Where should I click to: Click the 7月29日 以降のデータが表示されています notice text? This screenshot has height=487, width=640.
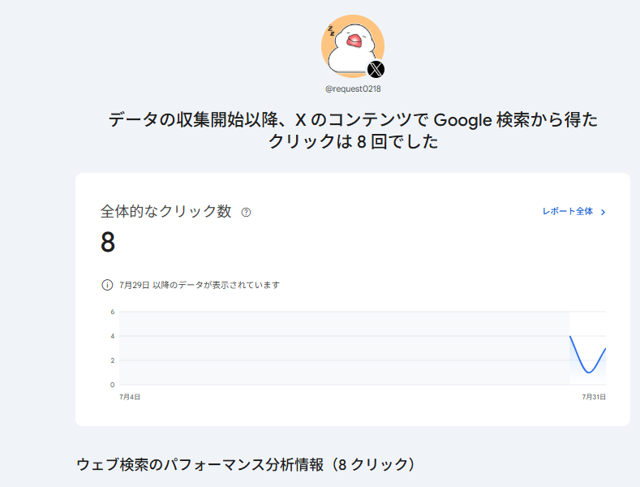coord(200,285)
